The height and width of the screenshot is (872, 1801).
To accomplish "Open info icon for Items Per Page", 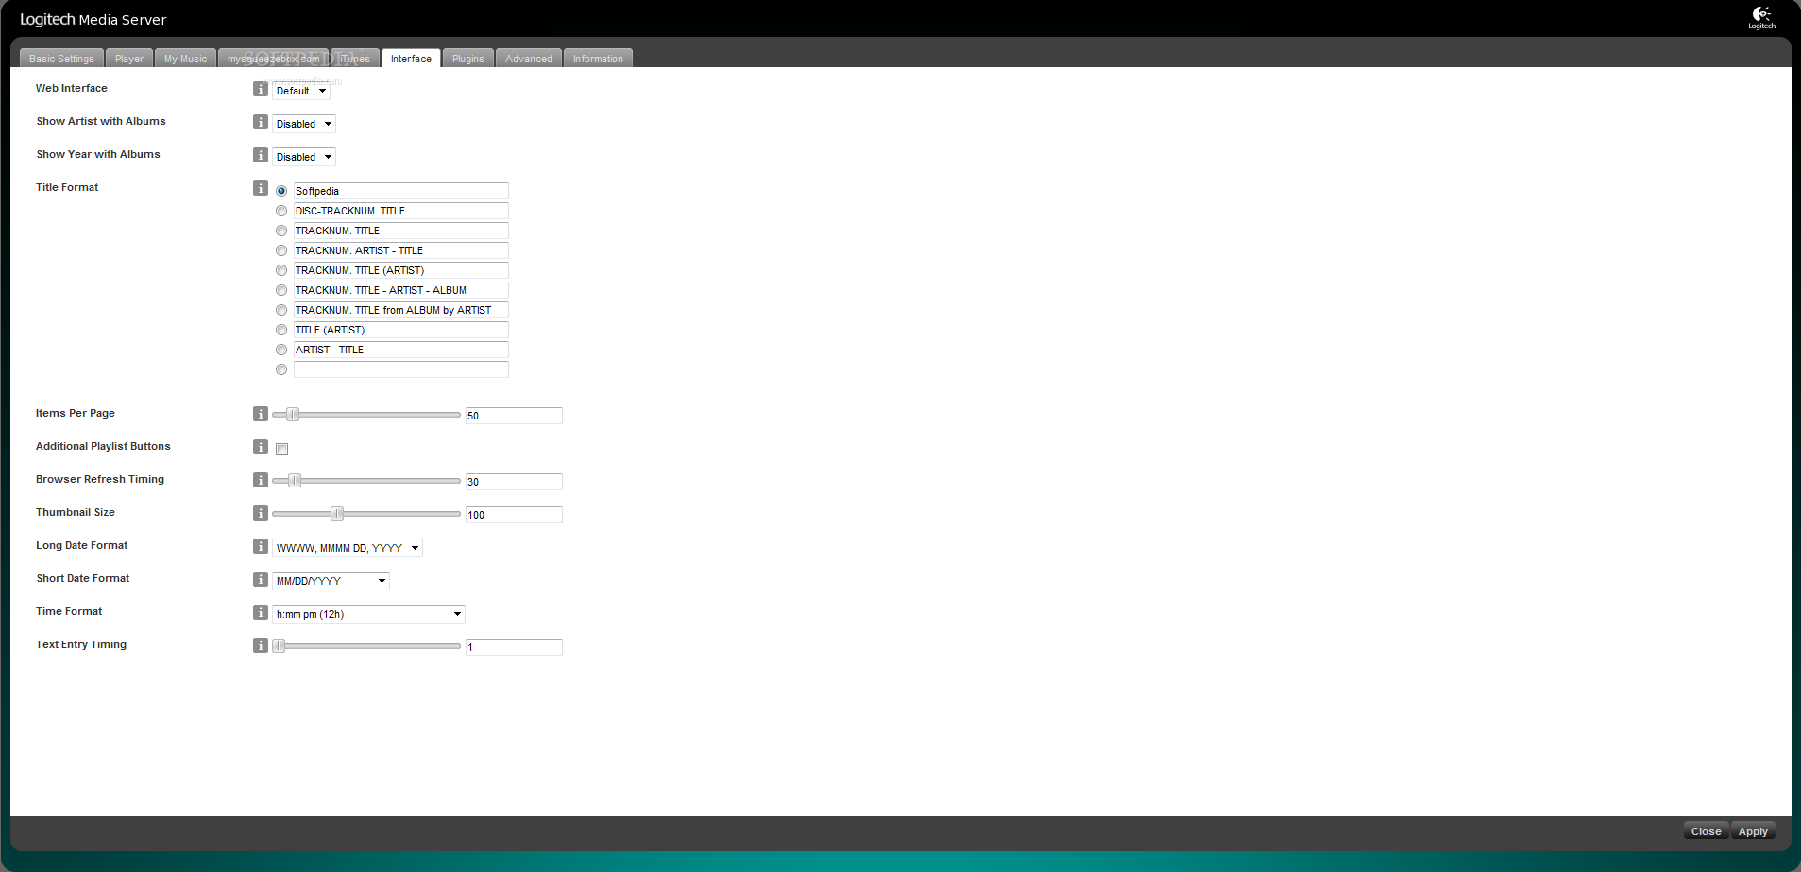I will [261, 414].
